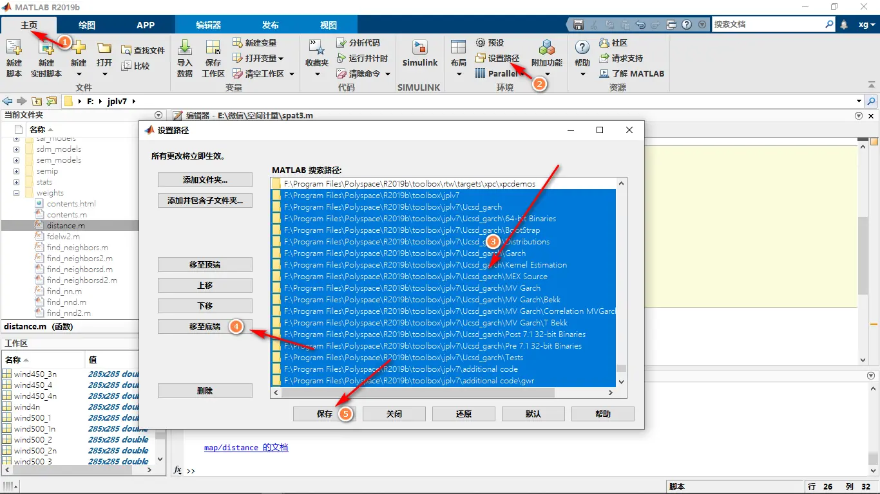
Task: Collapse the weights folder
Action: point(16,193)
